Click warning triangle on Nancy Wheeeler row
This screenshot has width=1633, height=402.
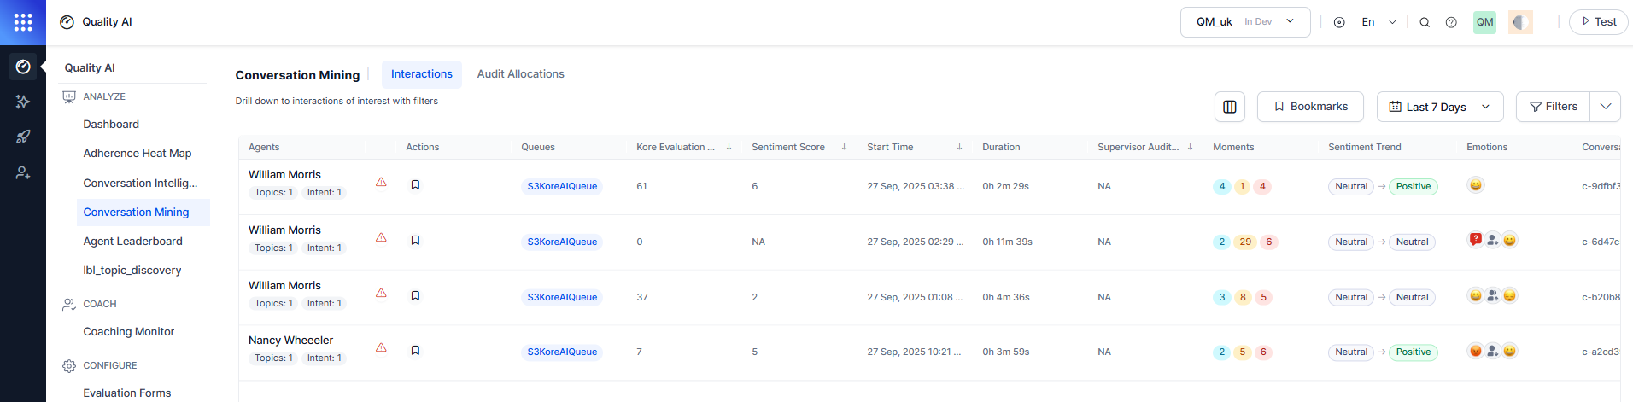(381, 348)
